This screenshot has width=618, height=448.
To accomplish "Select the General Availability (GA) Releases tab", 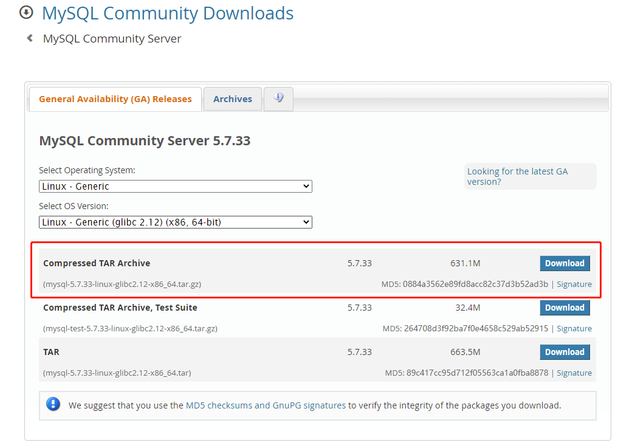I will (115, 99).
